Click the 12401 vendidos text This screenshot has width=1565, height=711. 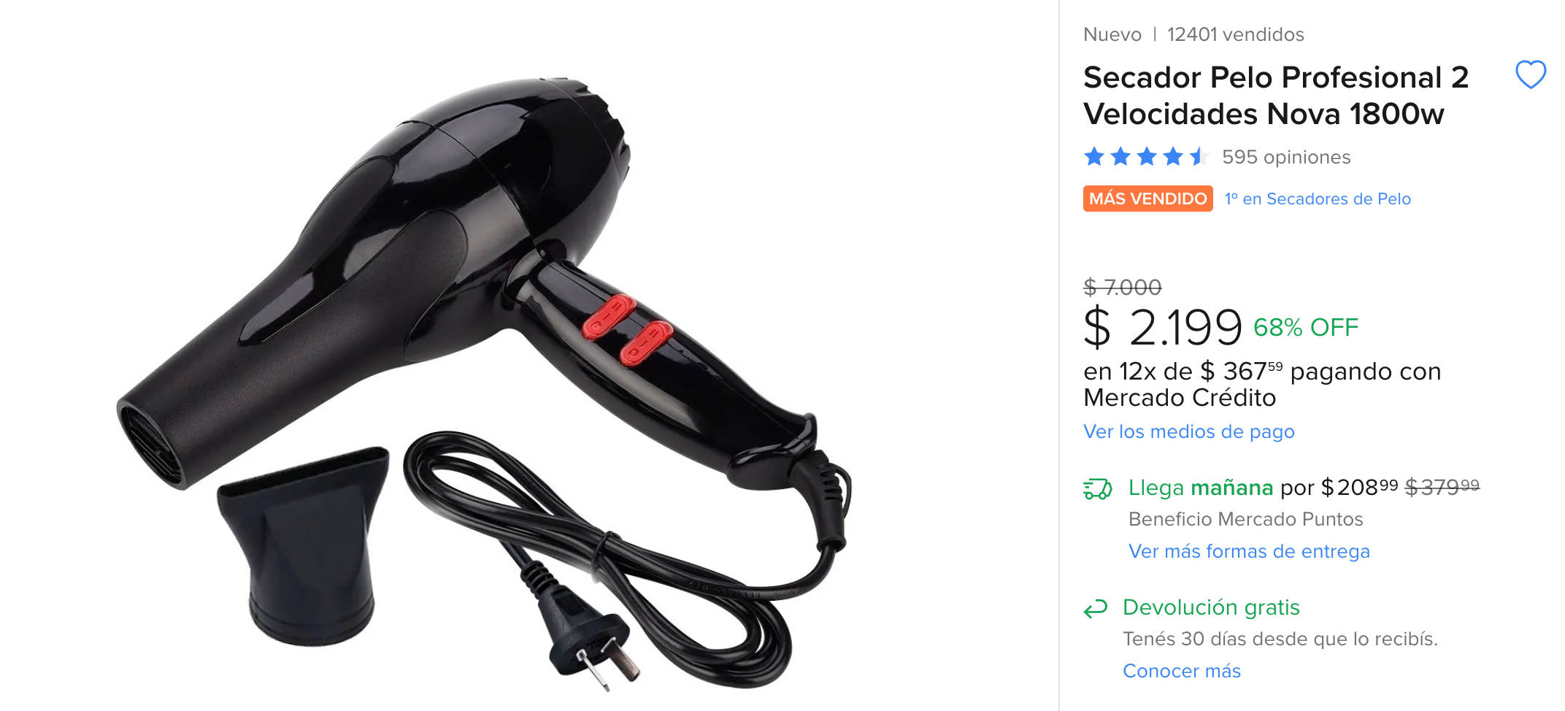click(x=1235, y=34)
